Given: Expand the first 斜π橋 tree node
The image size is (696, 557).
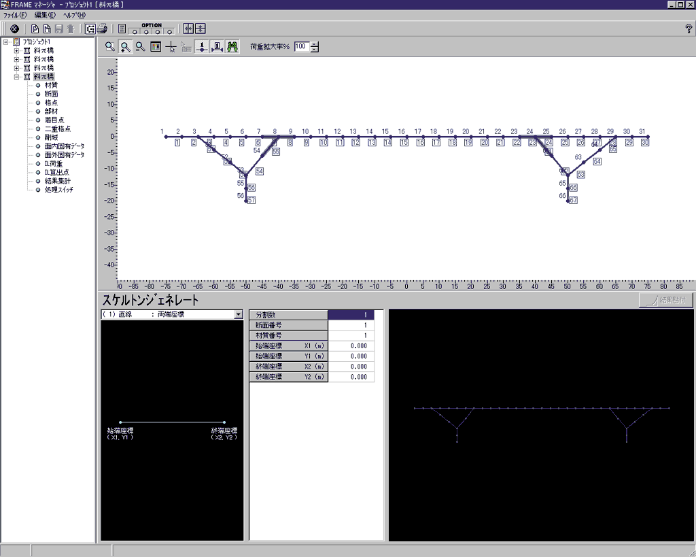Looking at the screenshot, I should tap(16, 50).
